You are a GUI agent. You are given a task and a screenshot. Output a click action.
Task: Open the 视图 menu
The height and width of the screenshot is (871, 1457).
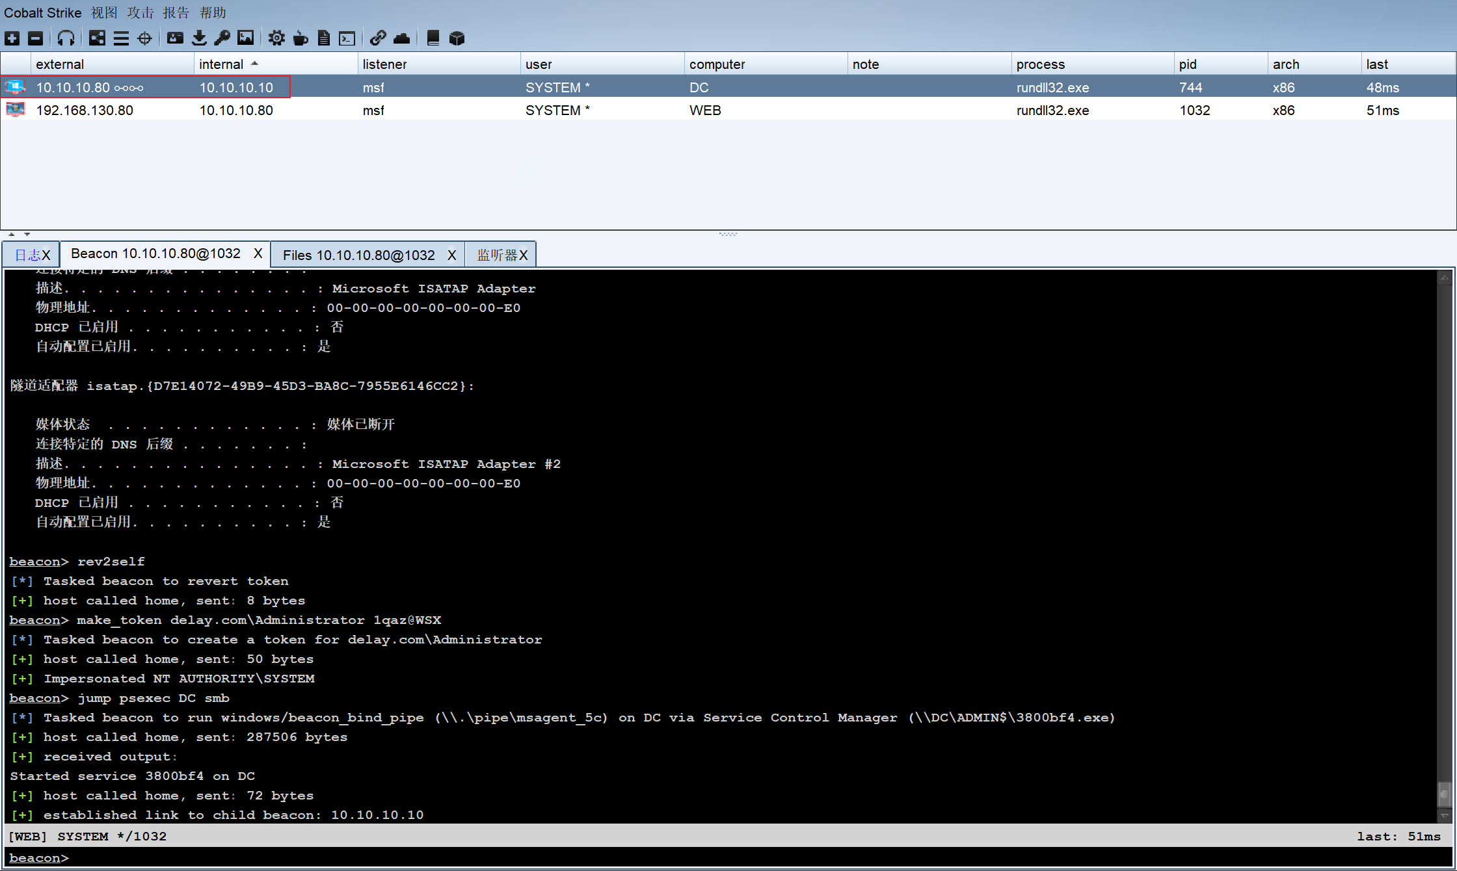(x=104, y=12)
